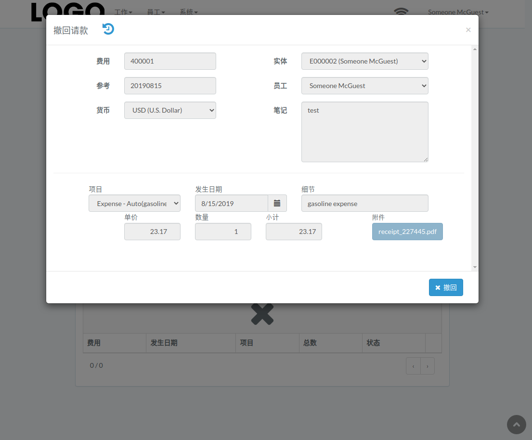Image resolution: width=532 pixels, height=440 pixels.
Task: Click the 参考 field with 20190815
Action: click(x=170, y=86)
